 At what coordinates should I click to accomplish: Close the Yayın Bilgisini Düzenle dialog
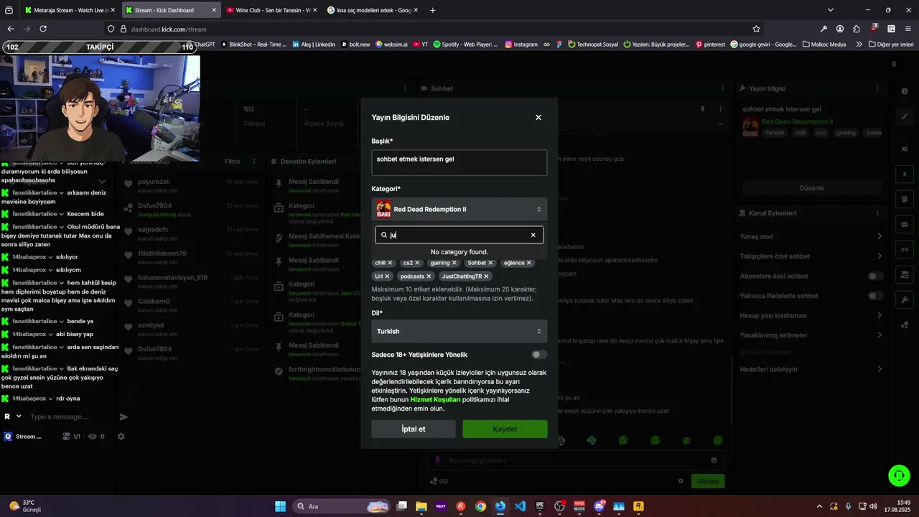[538, 117]
